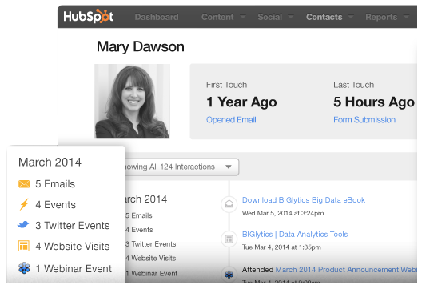The width and height of the screenshot is (422, 289).
Task: Expand the Contacts dropdown arrow
Action: pyautogui.click(x=350, y=17)
